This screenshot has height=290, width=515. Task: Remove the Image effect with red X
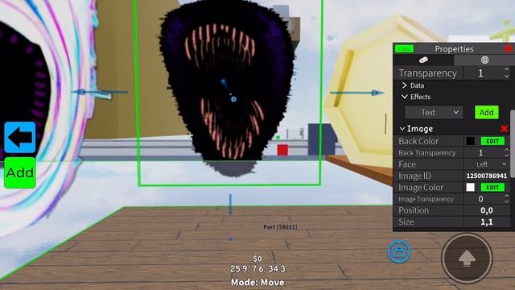pos(505,129)
